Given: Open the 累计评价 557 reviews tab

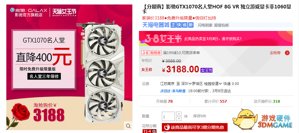Looking at the screenshot, I should point(216,101).
